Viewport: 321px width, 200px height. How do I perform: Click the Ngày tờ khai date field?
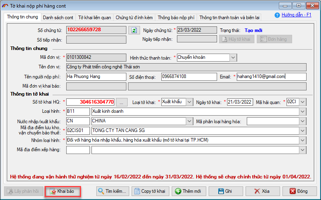click(240, 102)
